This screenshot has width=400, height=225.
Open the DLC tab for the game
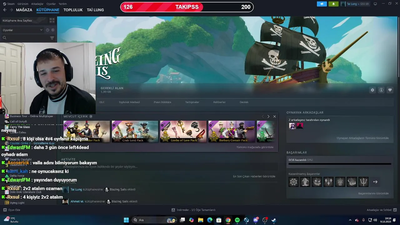click(102, 102)
